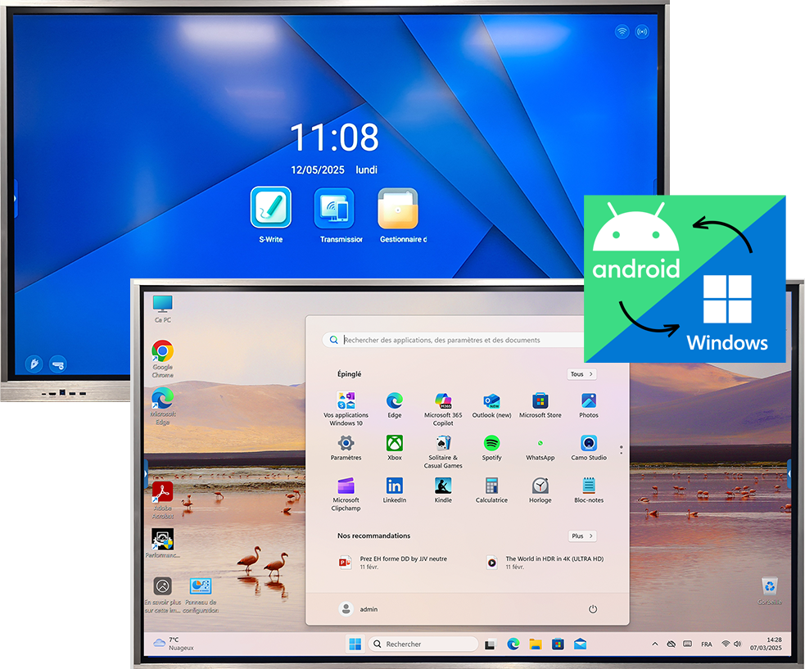Click the pinned apps page dots indicator
This screenshot has width=805, height=669.
tap(622, 450)
